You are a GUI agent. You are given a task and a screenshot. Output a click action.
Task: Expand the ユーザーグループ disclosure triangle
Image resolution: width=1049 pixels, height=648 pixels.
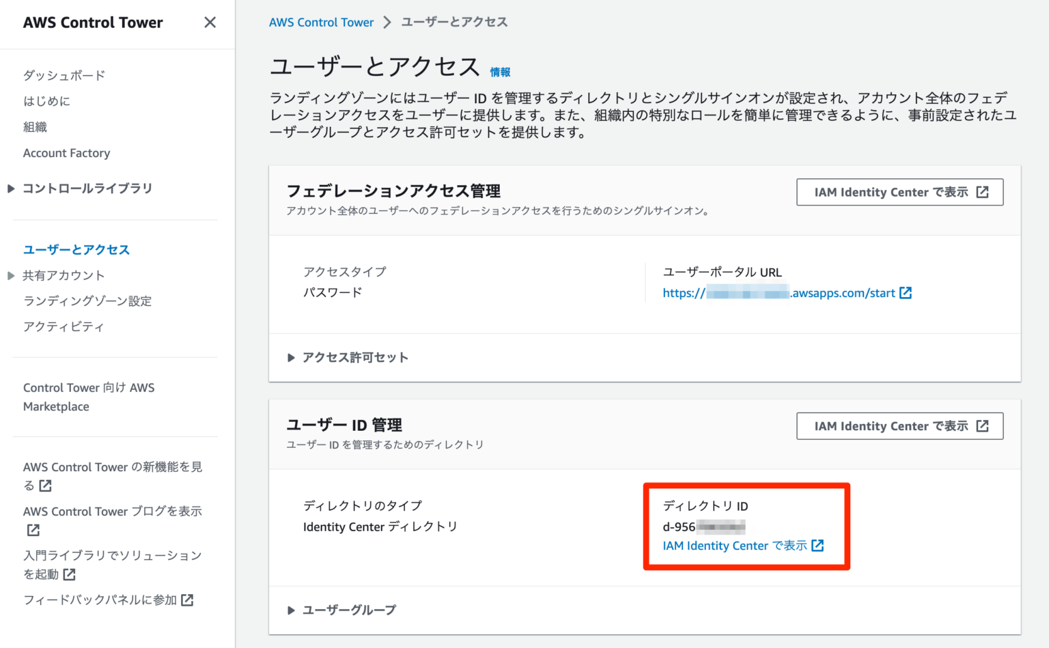click(x=292, y=610)
